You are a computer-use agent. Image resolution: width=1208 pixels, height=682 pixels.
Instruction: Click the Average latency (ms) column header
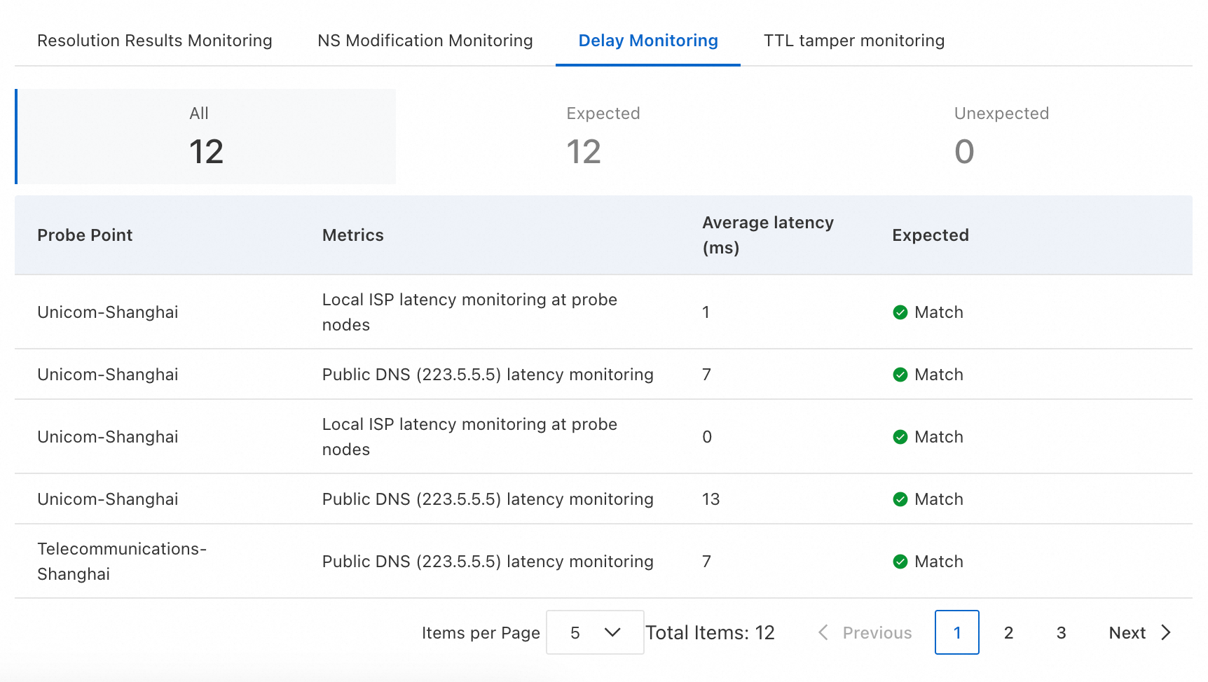pos(768,235)
